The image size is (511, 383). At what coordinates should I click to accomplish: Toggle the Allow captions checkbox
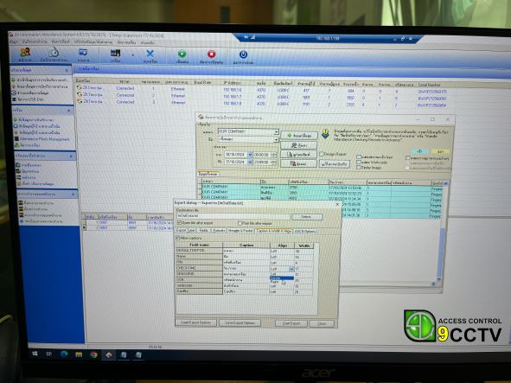coord(178,238)
